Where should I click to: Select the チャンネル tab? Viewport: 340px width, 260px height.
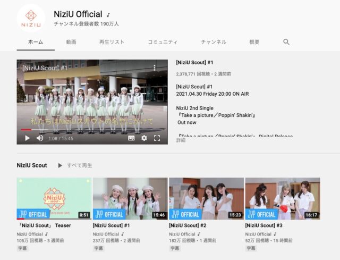coord(214,42)
